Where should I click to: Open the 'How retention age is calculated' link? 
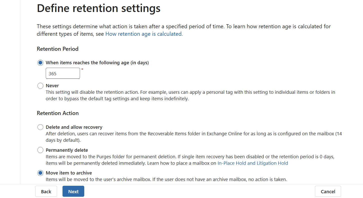click(143, 34)
